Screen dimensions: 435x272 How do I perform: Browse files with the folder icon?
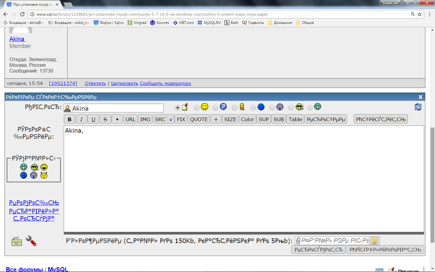(374, 241)
